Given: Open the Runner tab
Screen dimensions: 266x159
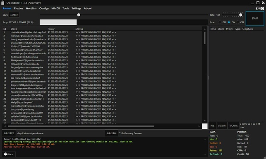Looking at the screenshot, I should (7, 8).
